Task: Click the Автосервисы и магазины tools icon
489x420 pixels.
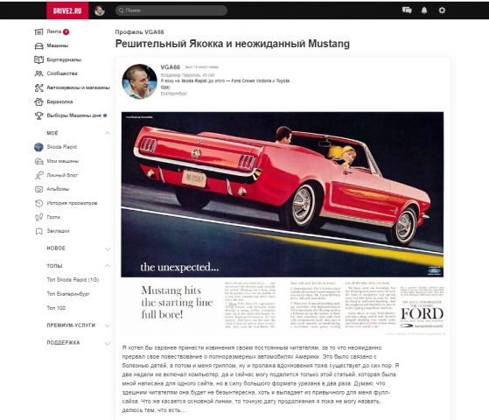Action: tap(38, 87)
